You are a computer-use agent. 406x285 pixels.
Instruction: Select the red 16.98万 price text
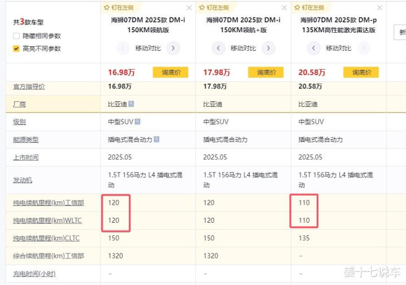pyautogui.click(x=121, y=72)
